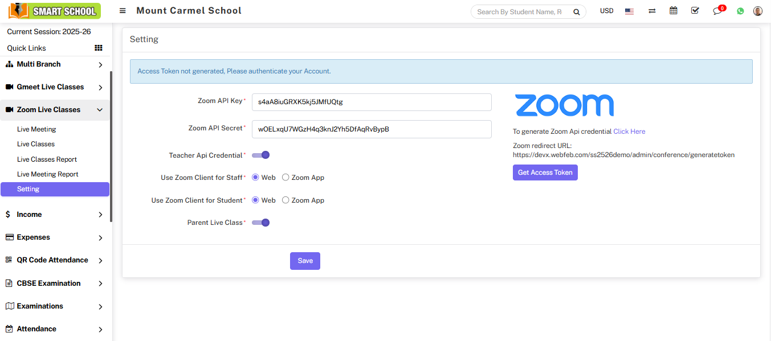Select Zoom App for Staff client

coord(286,178)
